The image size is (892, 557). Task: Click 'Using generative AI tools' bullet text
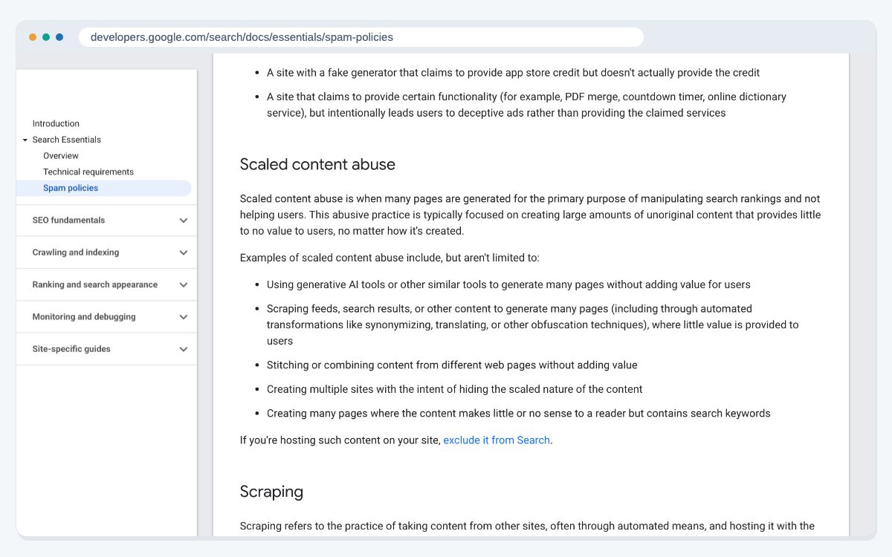[508, 284]
